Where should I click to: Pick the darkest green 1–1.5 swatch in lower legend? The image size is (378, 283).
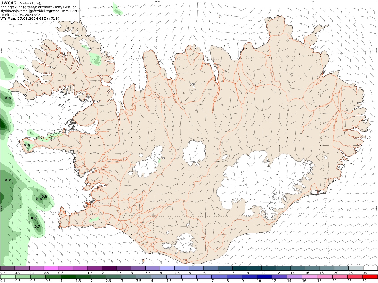tap(68, 277)
